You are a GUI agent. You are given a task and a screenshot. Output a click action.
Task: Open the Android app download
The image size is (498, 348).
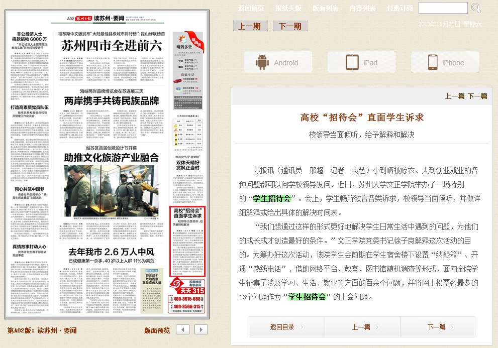pyautogui.click(x=277, y=63)
